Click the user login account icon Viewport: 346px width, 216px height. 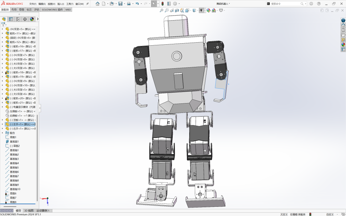311,4
